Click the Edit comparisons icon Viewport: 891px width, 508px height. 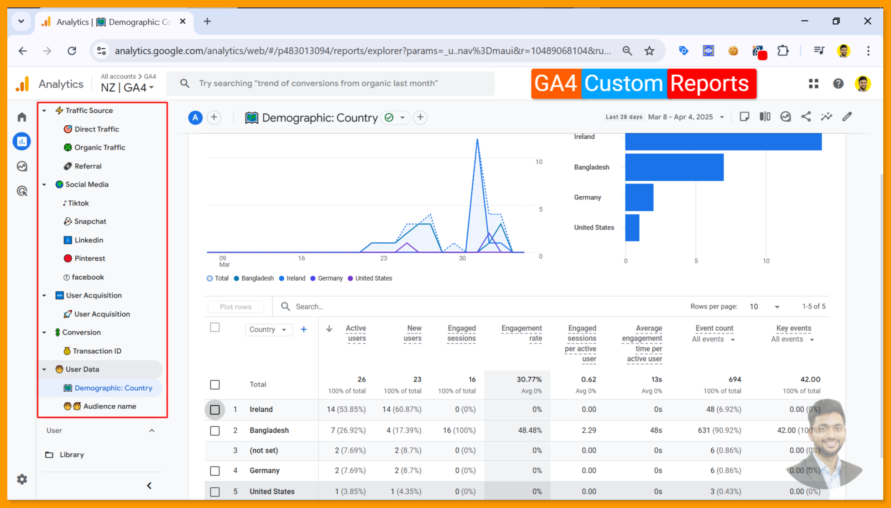tap(765, 117)
